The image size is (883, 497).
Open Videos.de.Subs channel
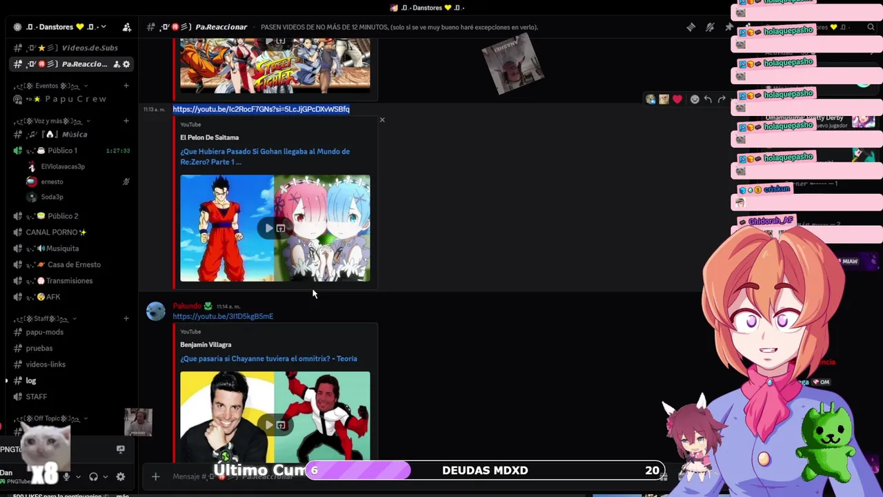coord(72,48)
